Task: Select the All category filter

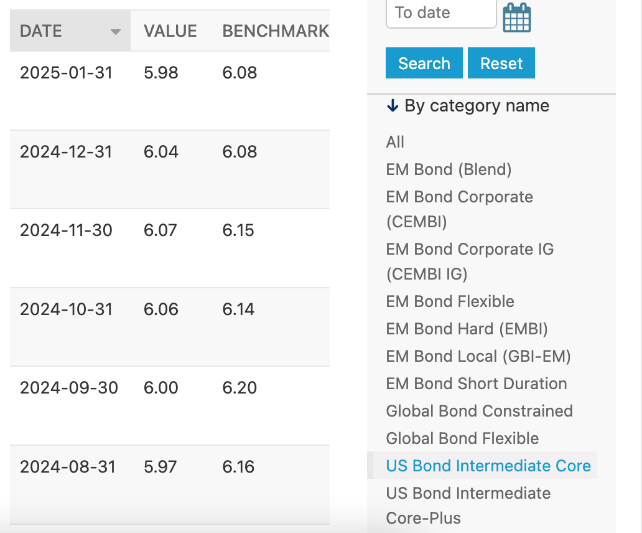Action: pos(395,142)
